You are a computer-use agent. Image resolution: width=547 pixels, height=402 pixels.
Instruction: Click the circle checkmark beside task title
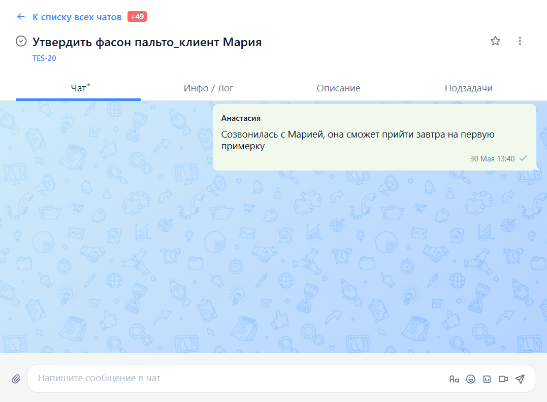(x=21, y=41)
